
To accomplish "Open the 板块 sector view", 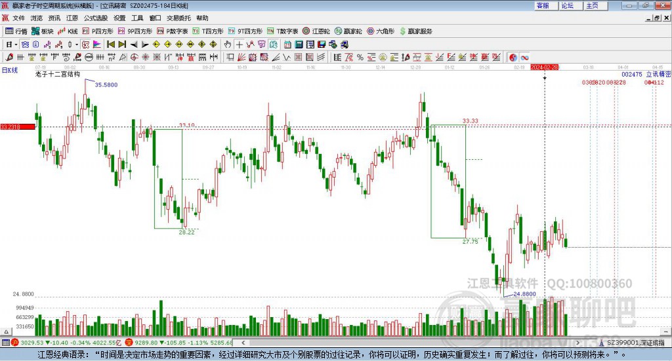I will [43, 31].
